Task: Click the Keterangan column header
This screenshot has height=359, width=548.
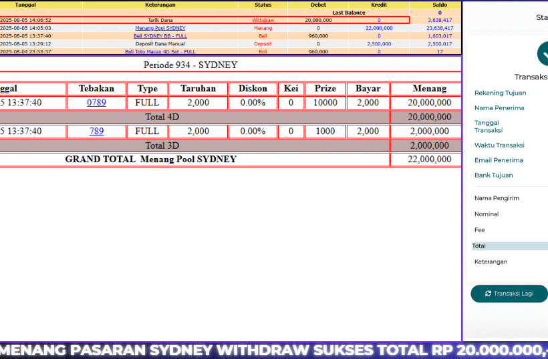Action: point(160,5)
